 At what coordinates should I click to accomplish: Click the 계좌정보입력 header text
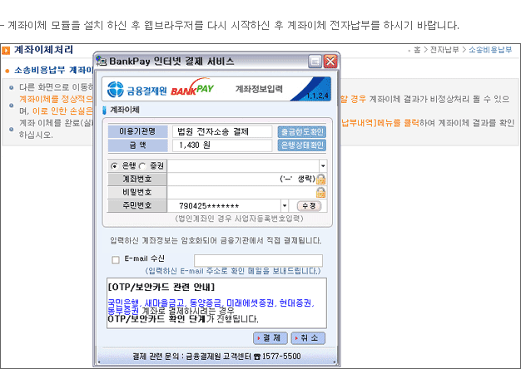tap(259, 89)
